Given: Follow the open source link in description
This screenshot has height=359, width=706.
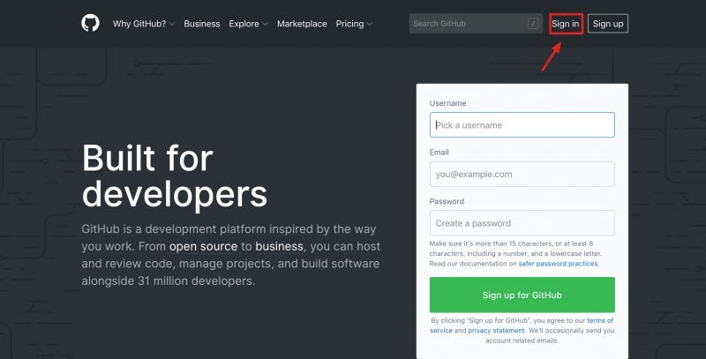Looking at the screenshot, I should click(x=203, y=246).
